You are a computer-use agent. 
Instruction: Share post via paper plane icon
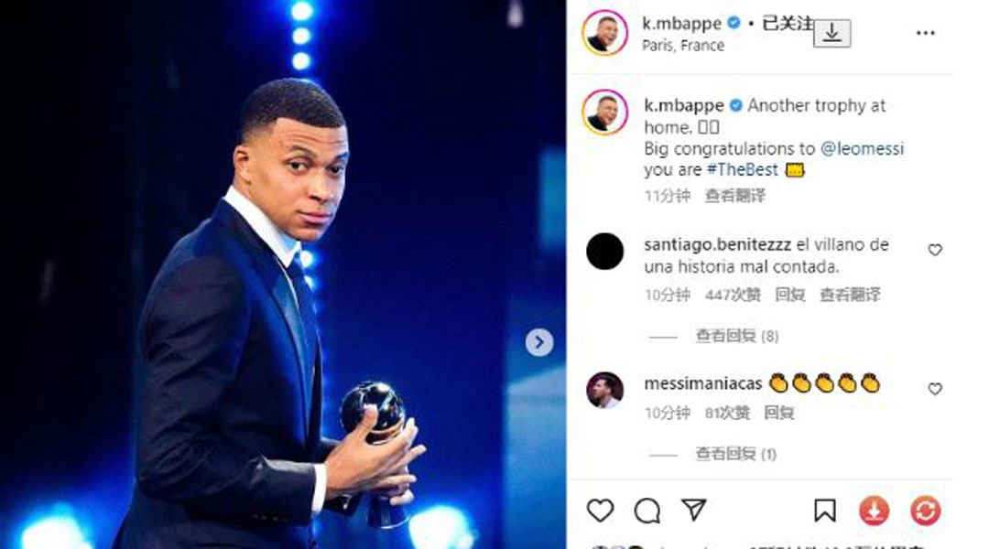(x=694, y=510)
